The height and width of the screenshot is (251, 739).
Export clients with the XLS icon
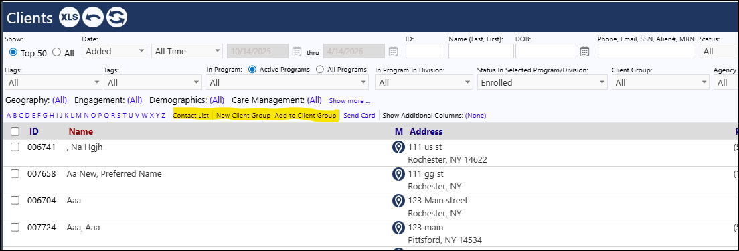click(70, 18)
